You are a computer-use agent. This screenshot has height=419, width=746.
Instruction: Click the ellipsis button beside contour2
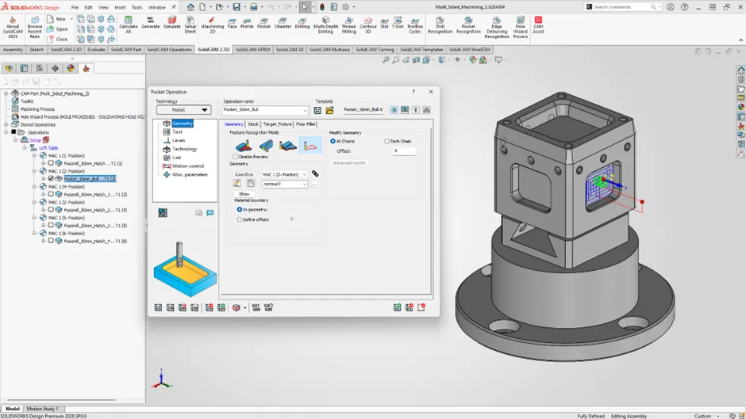pyautogui.click(x=314, y=184)
